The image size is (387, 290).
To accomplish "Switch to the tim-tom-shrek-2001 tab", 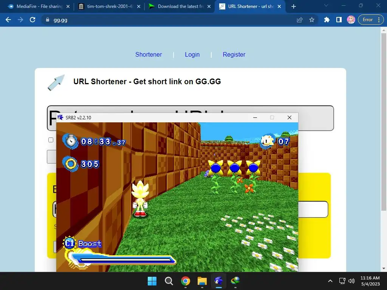I will click(108, 6).
